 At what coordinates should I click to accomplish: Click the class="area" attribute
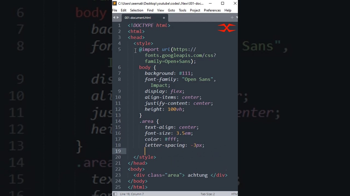click(165, 175)
